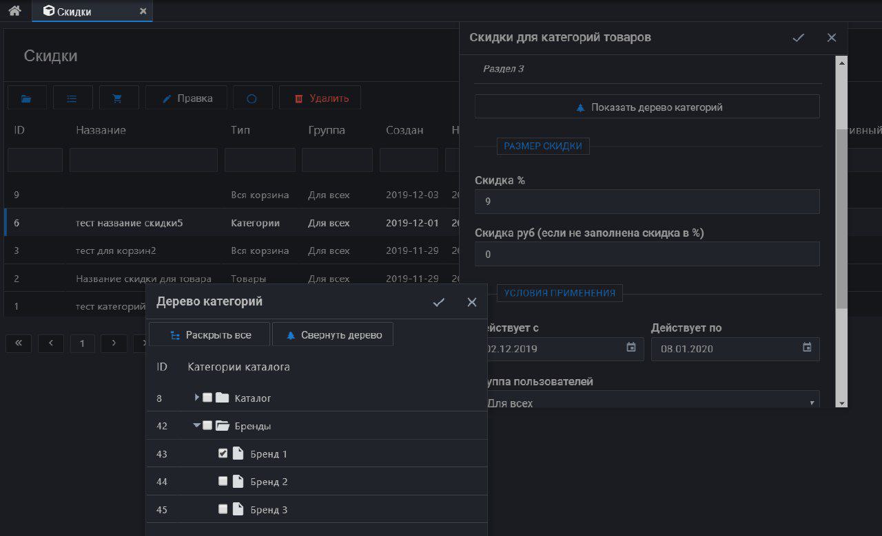Focus the Создан column filter field

tap(409, 160)
